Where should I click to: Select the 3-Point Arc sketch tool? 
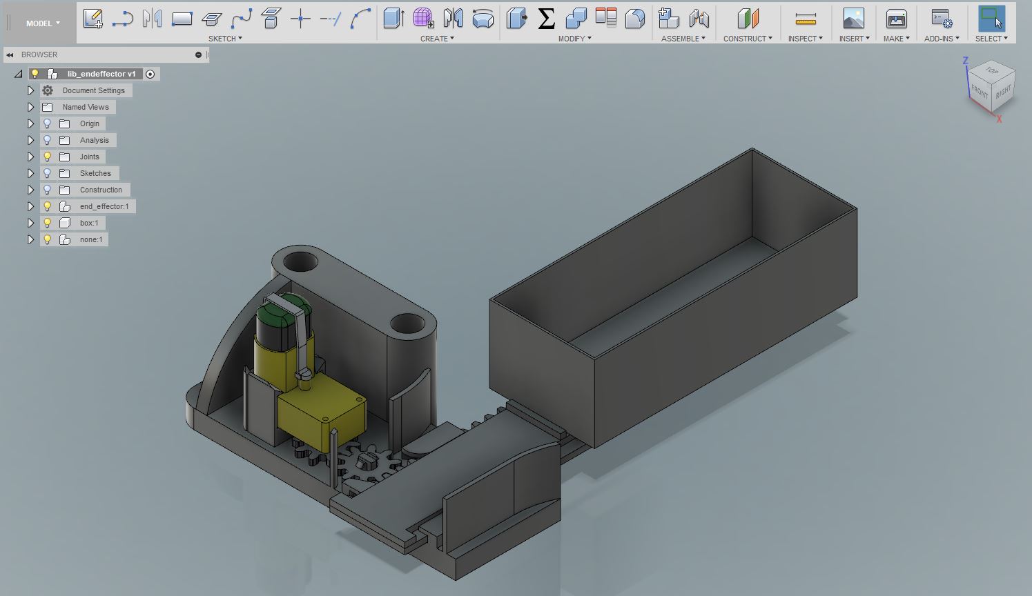tap(360, 19)
